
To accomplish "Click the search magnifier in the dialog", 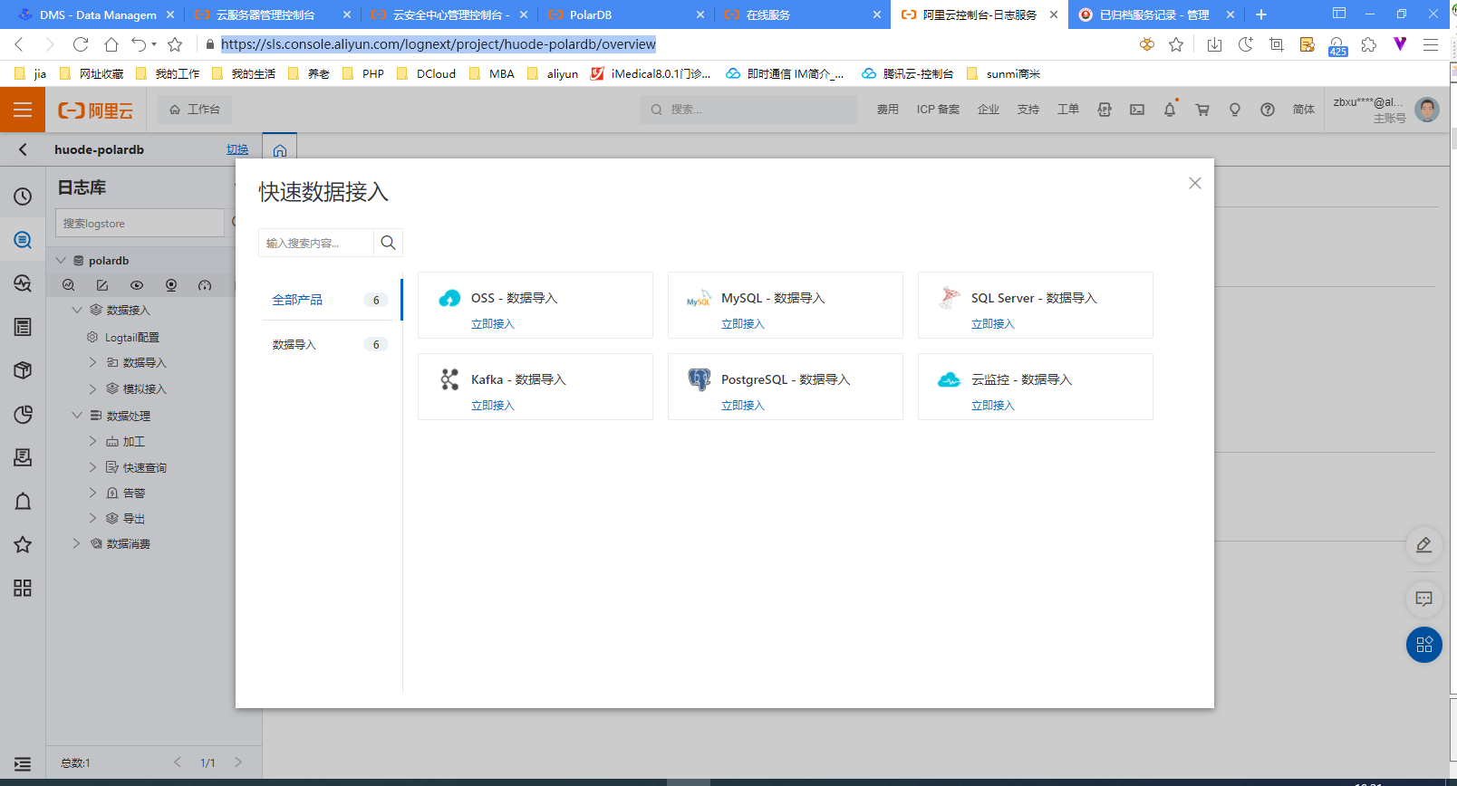I will coord(388,243).
